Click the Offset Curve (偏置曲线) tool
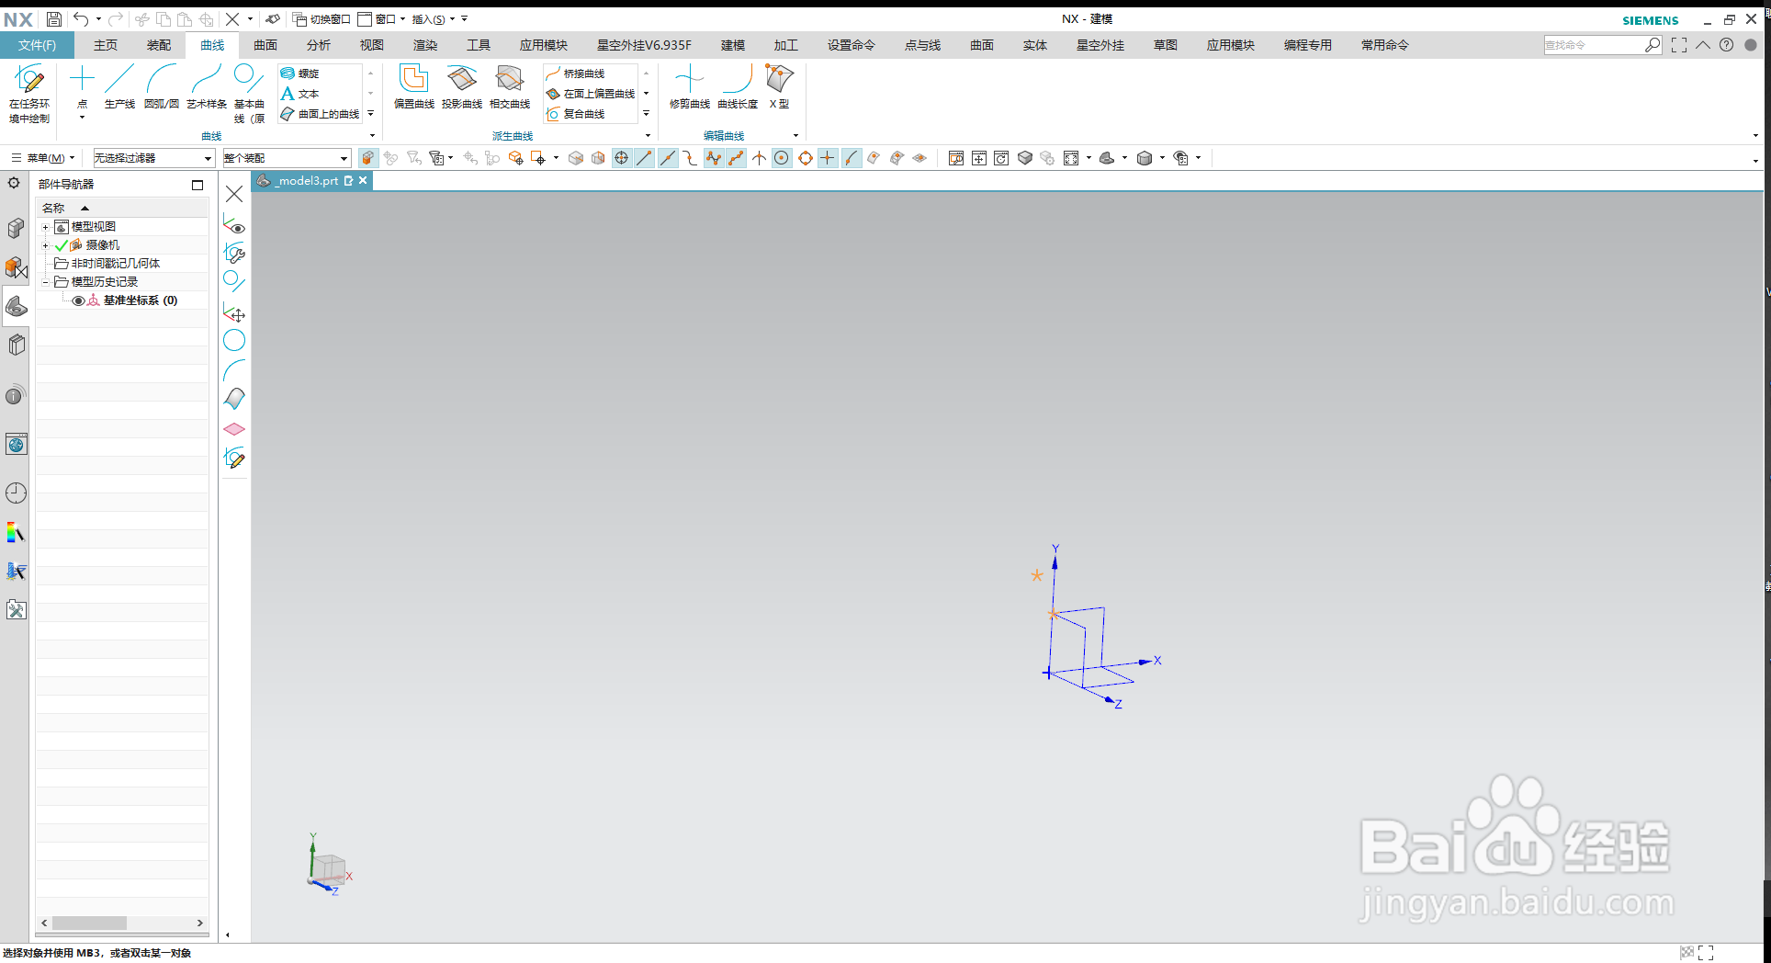 (x=414, y=87)
